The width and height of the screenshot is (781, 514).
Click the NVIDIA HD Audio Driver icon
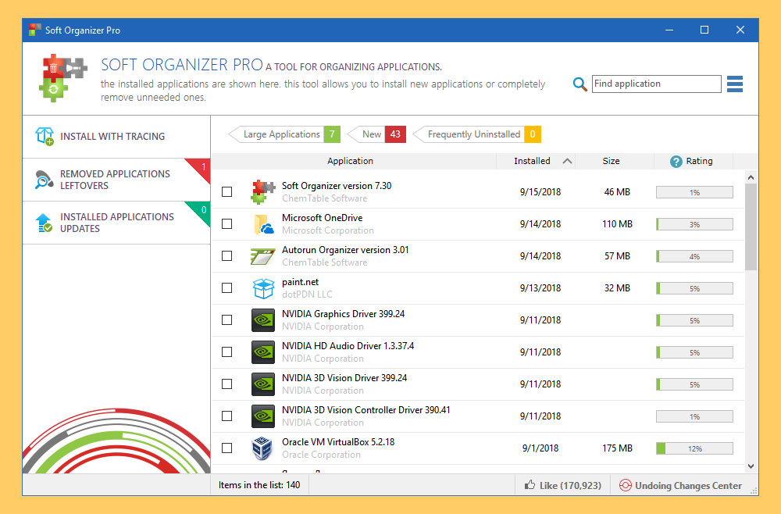click(263, 352)
